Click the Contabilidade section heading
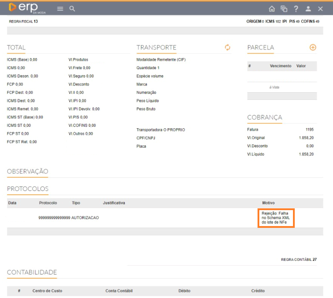The image size is (333, 298). pyautogui.click(x=32, y=272)
